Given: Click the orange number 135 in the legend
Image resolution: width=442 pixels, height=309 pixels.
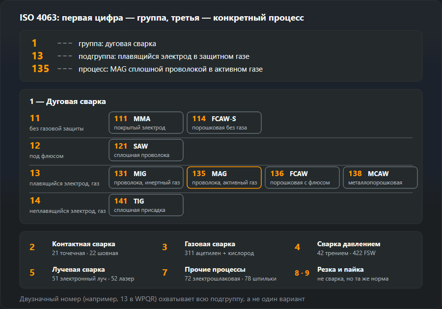Looking at the screenshot, I should pyautogui.click(x=41, y=69).
